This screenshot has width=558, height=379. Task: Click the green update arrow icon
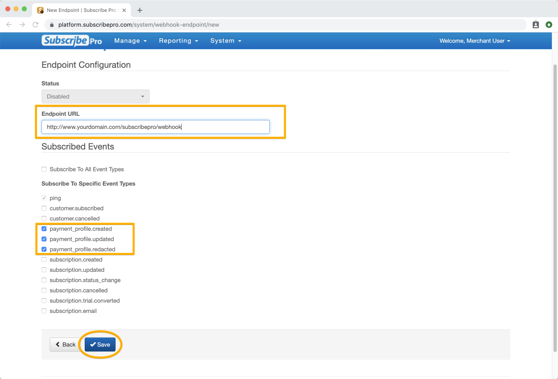pos(549,25)
